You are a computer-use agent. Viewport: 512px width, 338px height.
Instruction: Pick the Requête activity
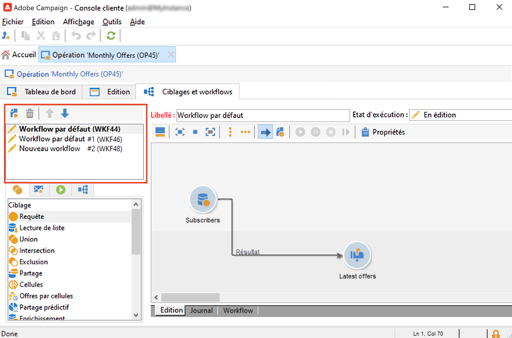[x=70, y=217]
